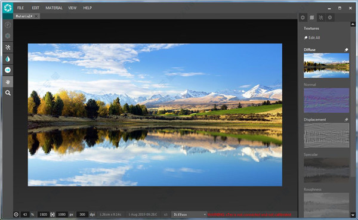This screenshot has width=358, height=220.
Task: Click the height field showing 1080
Action: point(61,215)
